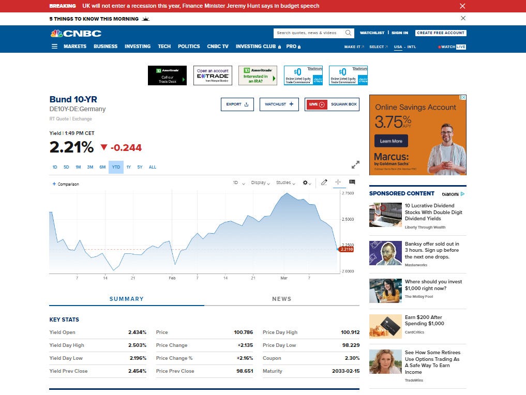Click CREATE FREE ACCOUNT button
The width and height of the screenshot is (526, 395).
[x=441, y=33]
